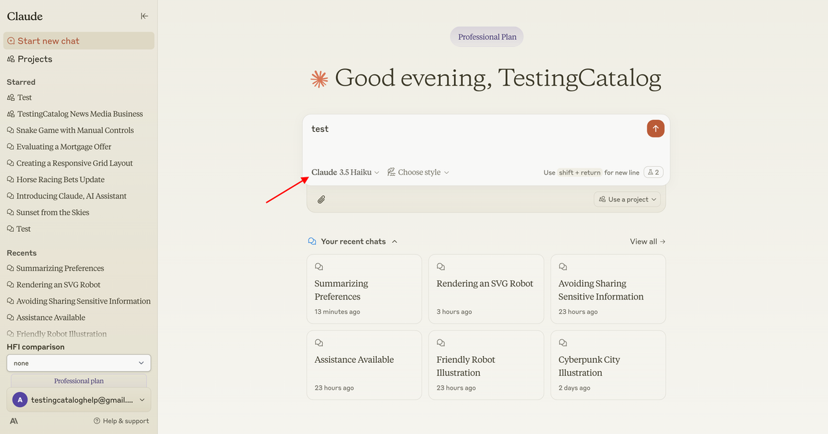The width and height of the screenshot is (828, 434).
Task: Collapse the sidebar using the arrow icon
Action: point(144,15)
